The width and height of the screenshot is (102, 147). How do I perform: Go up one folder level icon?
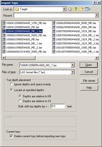coord(76,9)
